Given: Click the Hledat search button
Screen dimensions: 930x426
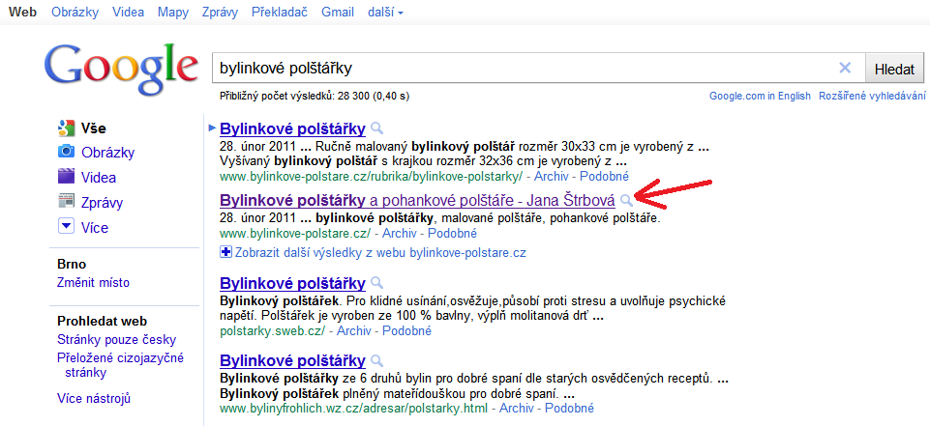Looking at the screenshot, I should [895, 69].
